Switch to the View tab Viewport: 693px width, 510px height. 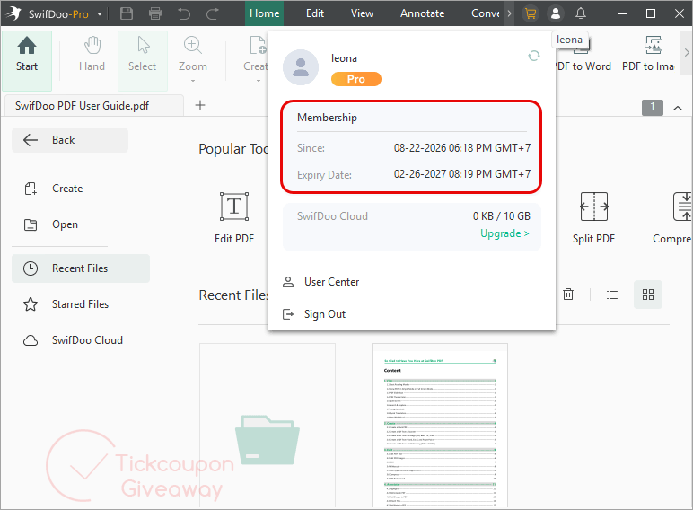(x=362, y=13)
